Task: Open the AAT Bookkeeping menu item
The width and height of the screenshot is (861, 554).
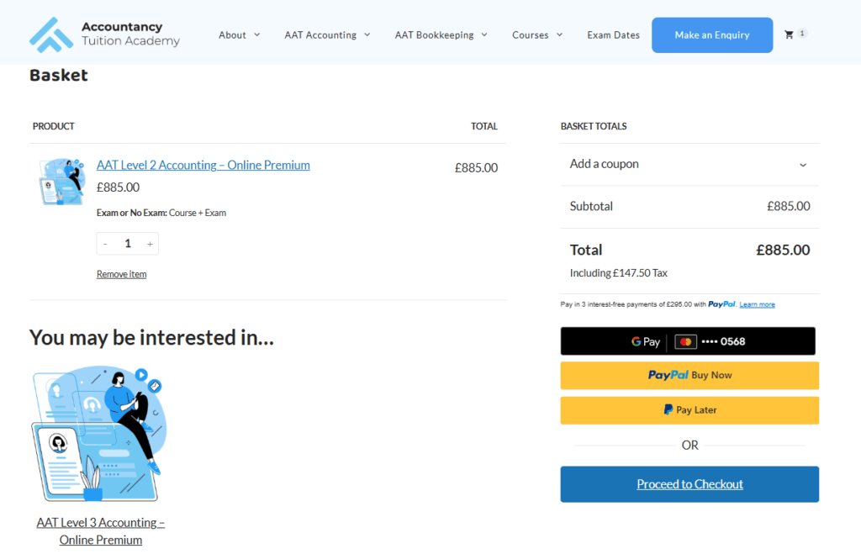Action: point(434,34)
